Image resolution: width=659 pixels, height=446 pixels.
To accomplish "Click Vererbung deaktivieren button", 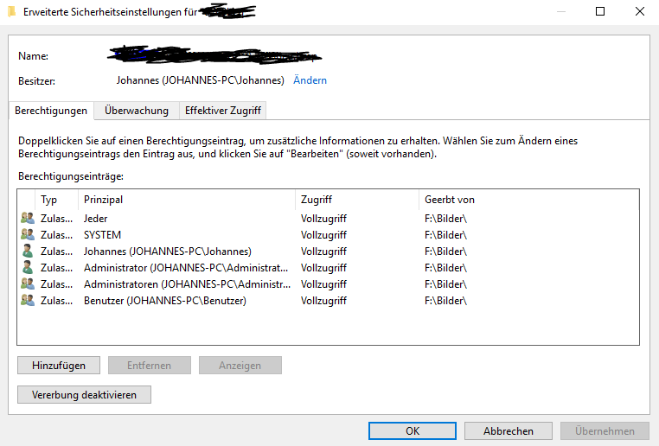I will click(84, 395).
